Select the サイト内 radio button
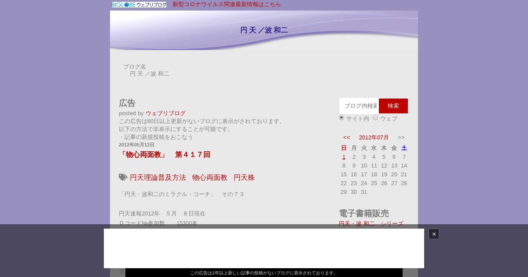Image resolution: width=528 pixels, height=277 pixels. pyautogui.click(x=341, y=117)
